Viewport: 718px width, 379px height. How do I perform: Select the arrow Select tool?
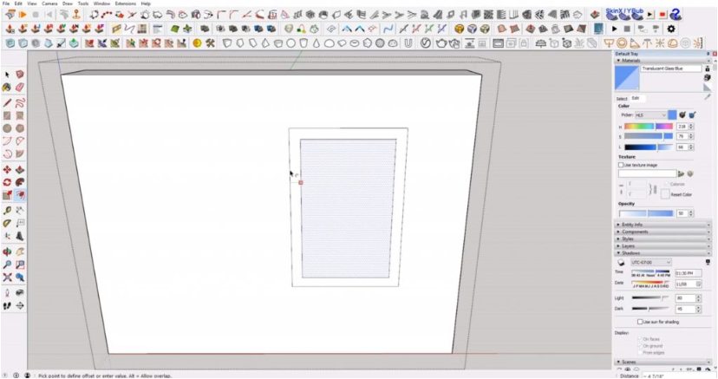(x=7, y=75)
